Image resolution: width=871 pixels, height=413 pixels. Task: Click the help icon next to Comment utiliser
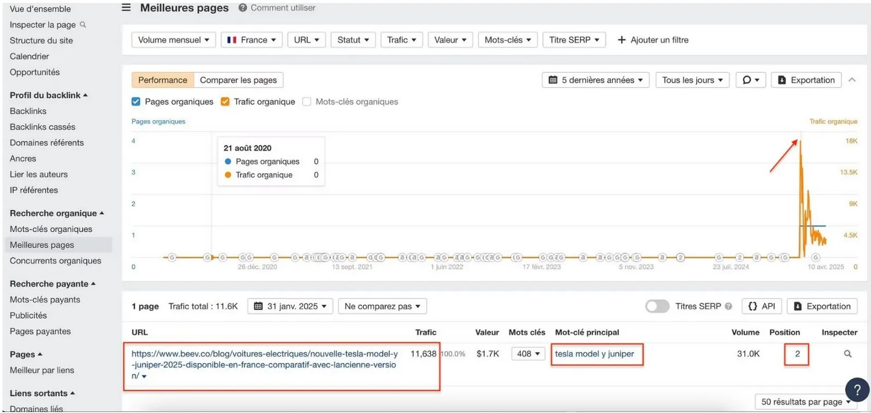point(243,8)
